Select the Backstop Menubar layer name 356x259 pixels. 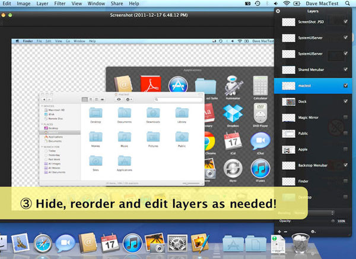(x=313, y=165)
